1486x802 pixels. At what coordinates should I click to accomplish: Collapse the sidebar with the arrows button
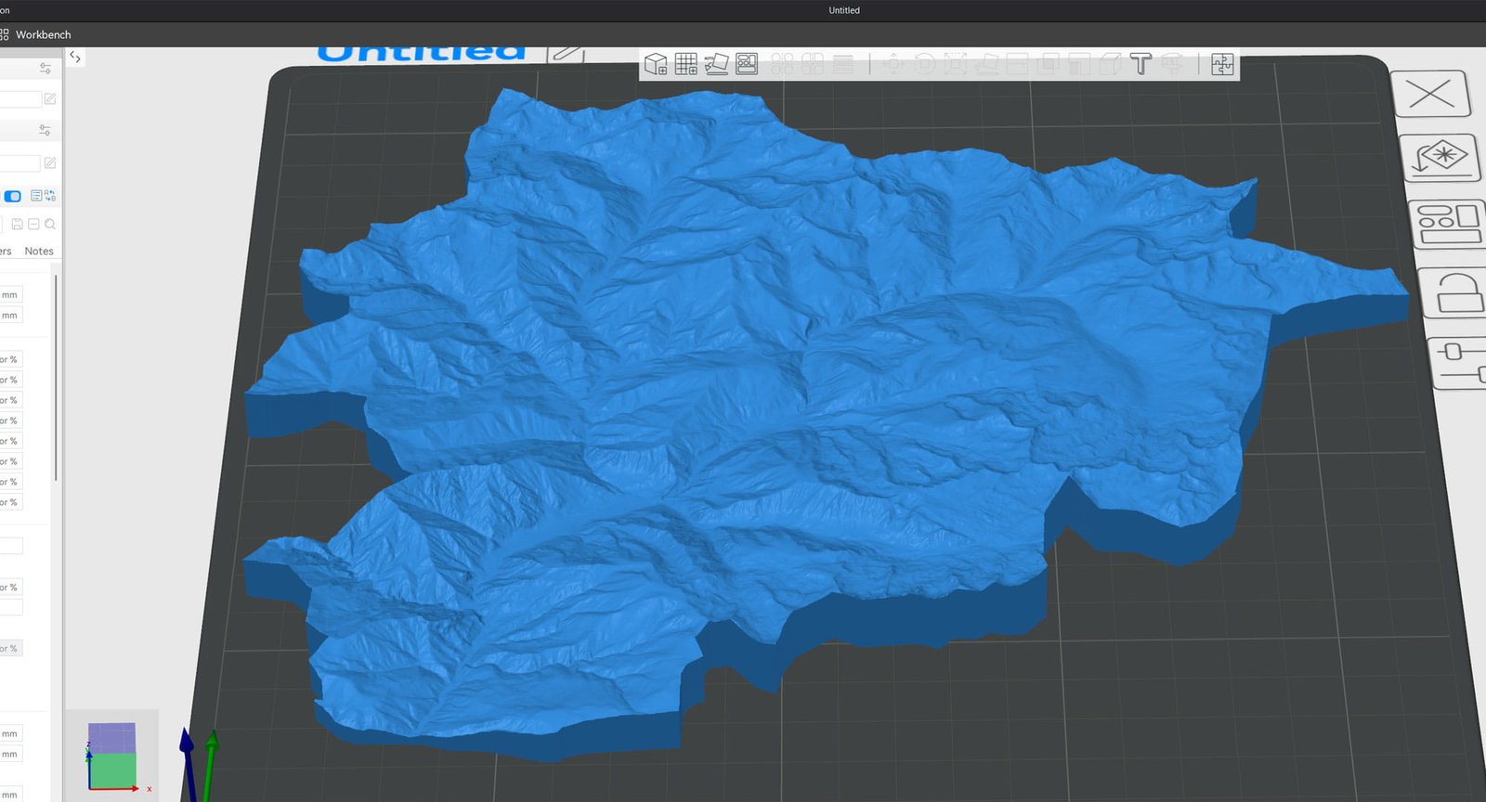75,58
